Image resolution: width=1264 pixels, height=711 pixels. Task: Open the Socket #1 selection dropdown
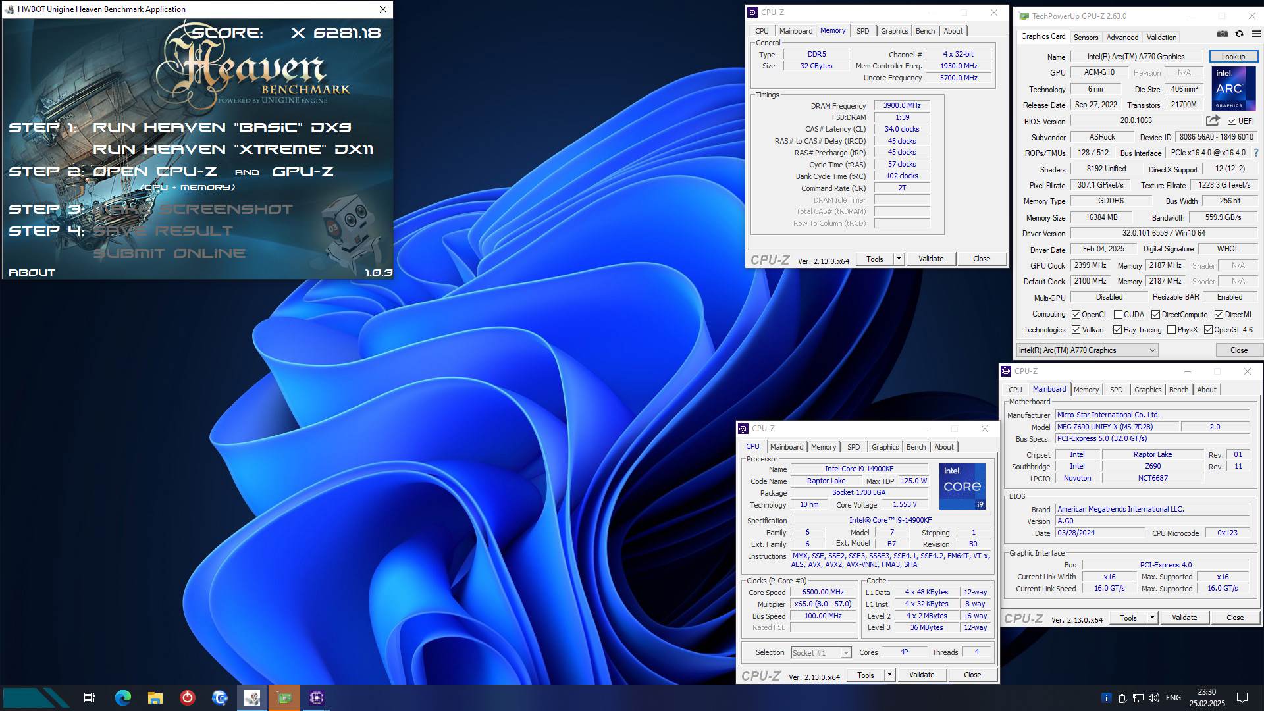click(821, 652)
